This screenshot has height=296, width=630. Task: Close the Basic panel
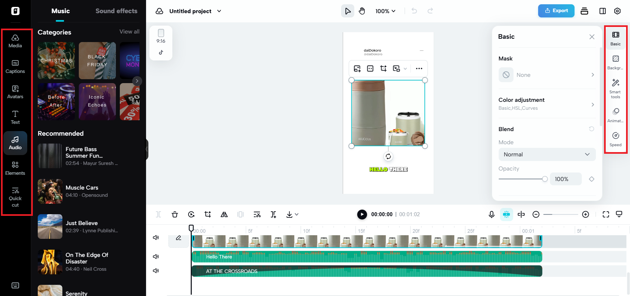click(x=592, y=37)
